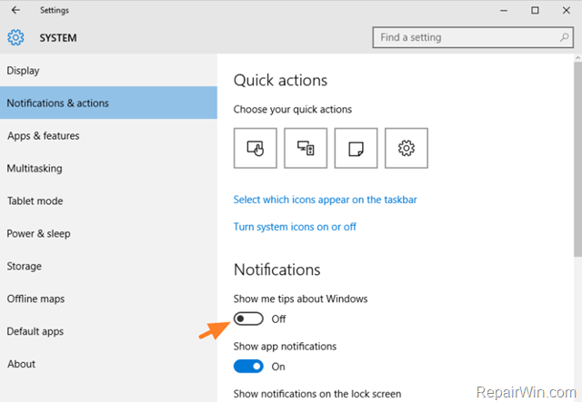The height and width of the screenshot is (402, 582).
Task: Click Turn system icons on or off link
Action: point(295,227)
